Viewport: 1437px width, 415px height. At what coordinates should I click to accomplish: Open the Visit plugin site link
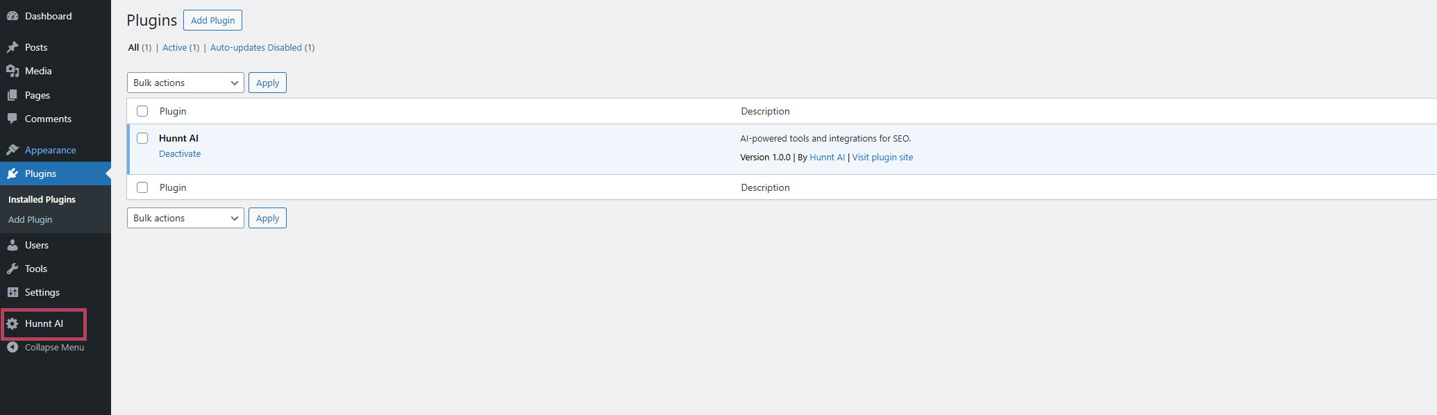coord(882,158)
